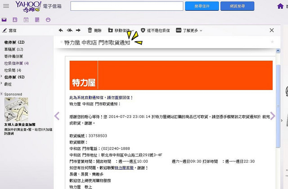Click the Sponsored ad thumbnail image
288x189 pixels.
[x=16, y=110]
